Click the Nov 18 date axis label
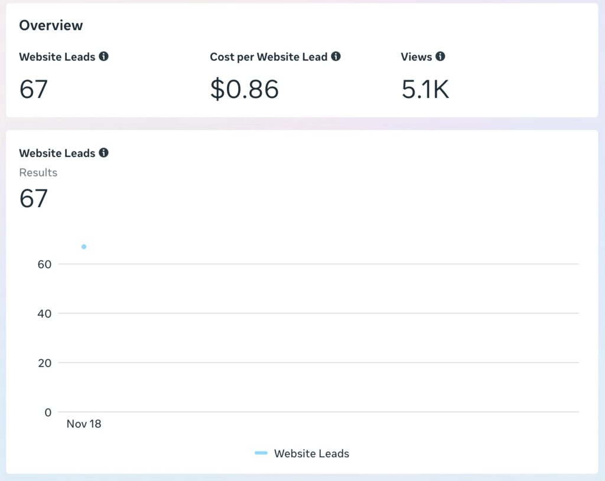The height and width of the screenshot is (481, 605). (84, 424)
